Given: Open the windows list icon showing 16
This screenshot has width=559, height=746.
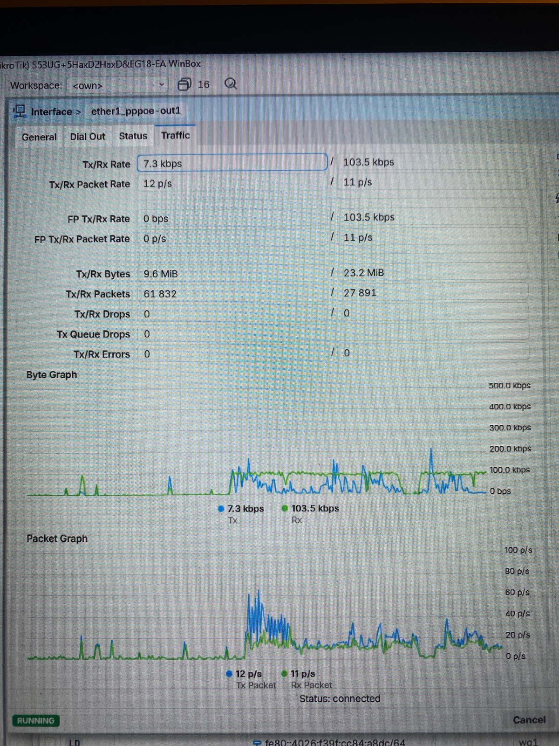Looking at the screenshot, I should [185, 84].
